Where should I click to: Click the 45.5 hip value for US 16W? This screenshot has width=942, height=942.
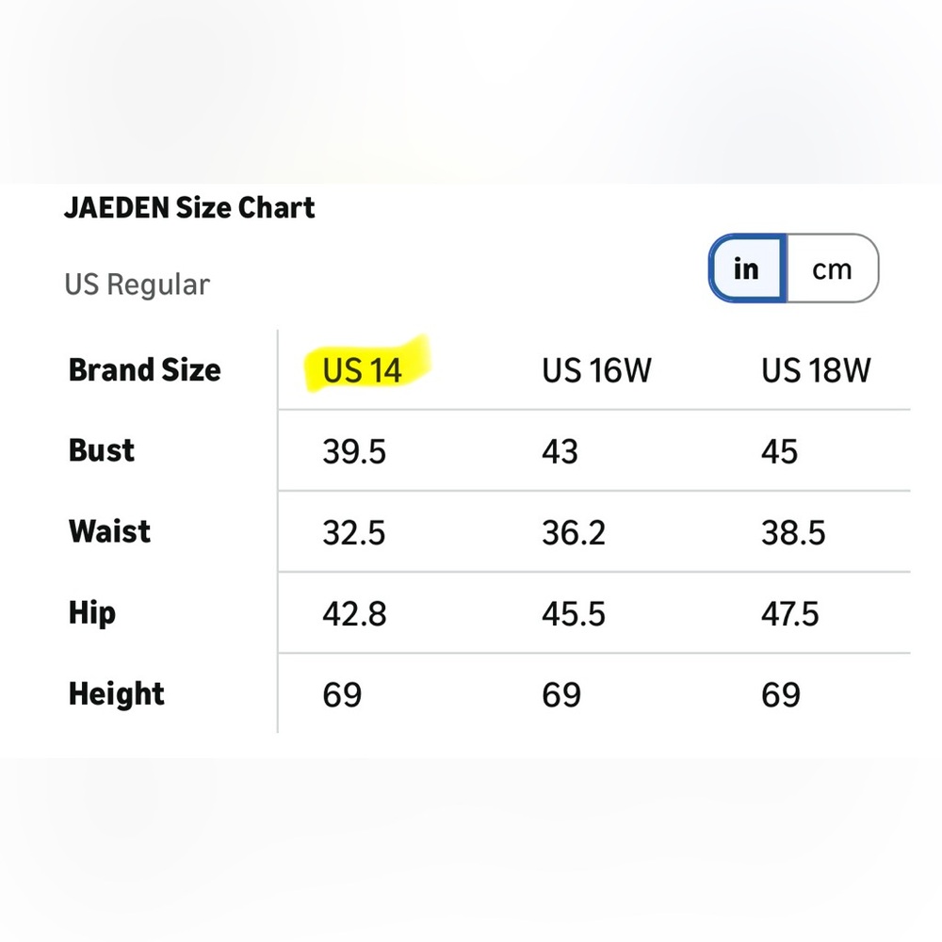click(x=573, y=614)
